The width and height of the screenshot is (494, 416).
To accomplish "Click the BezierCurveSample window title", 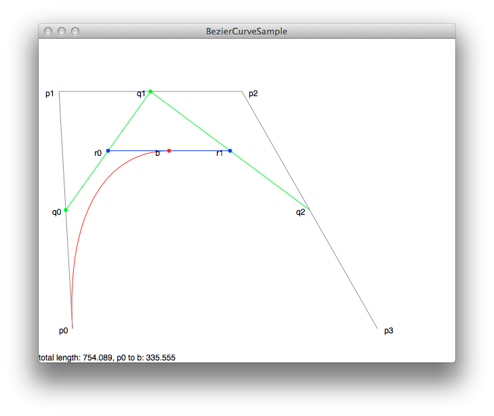I will coord(247,31).
